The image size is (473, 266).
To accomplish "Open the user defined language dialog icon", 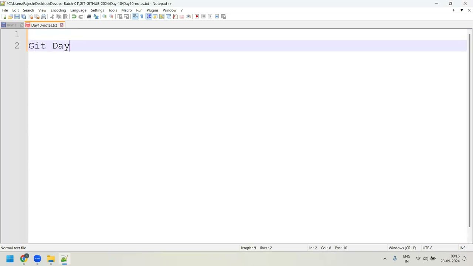I will point(155,17).
